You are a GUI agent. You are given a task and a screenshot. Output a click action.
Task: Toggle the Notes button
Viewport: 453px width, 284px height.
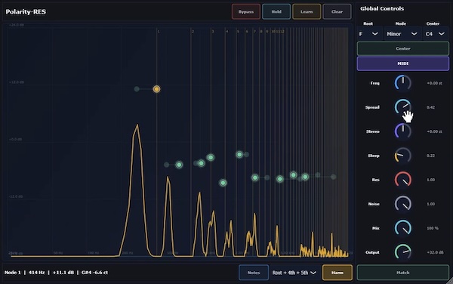pos(254,273)
